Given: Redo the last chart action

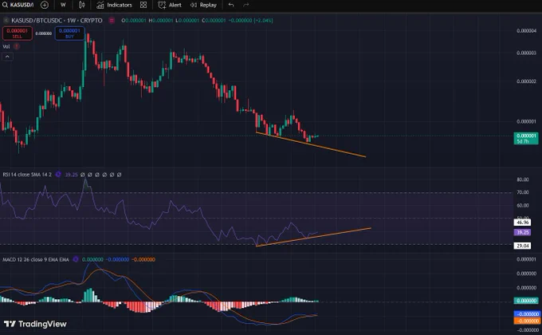Looking at the screenshot, I should tap(245, 5).
